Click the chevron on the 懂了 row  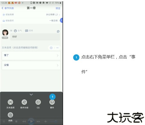click(x=57, y=56)
